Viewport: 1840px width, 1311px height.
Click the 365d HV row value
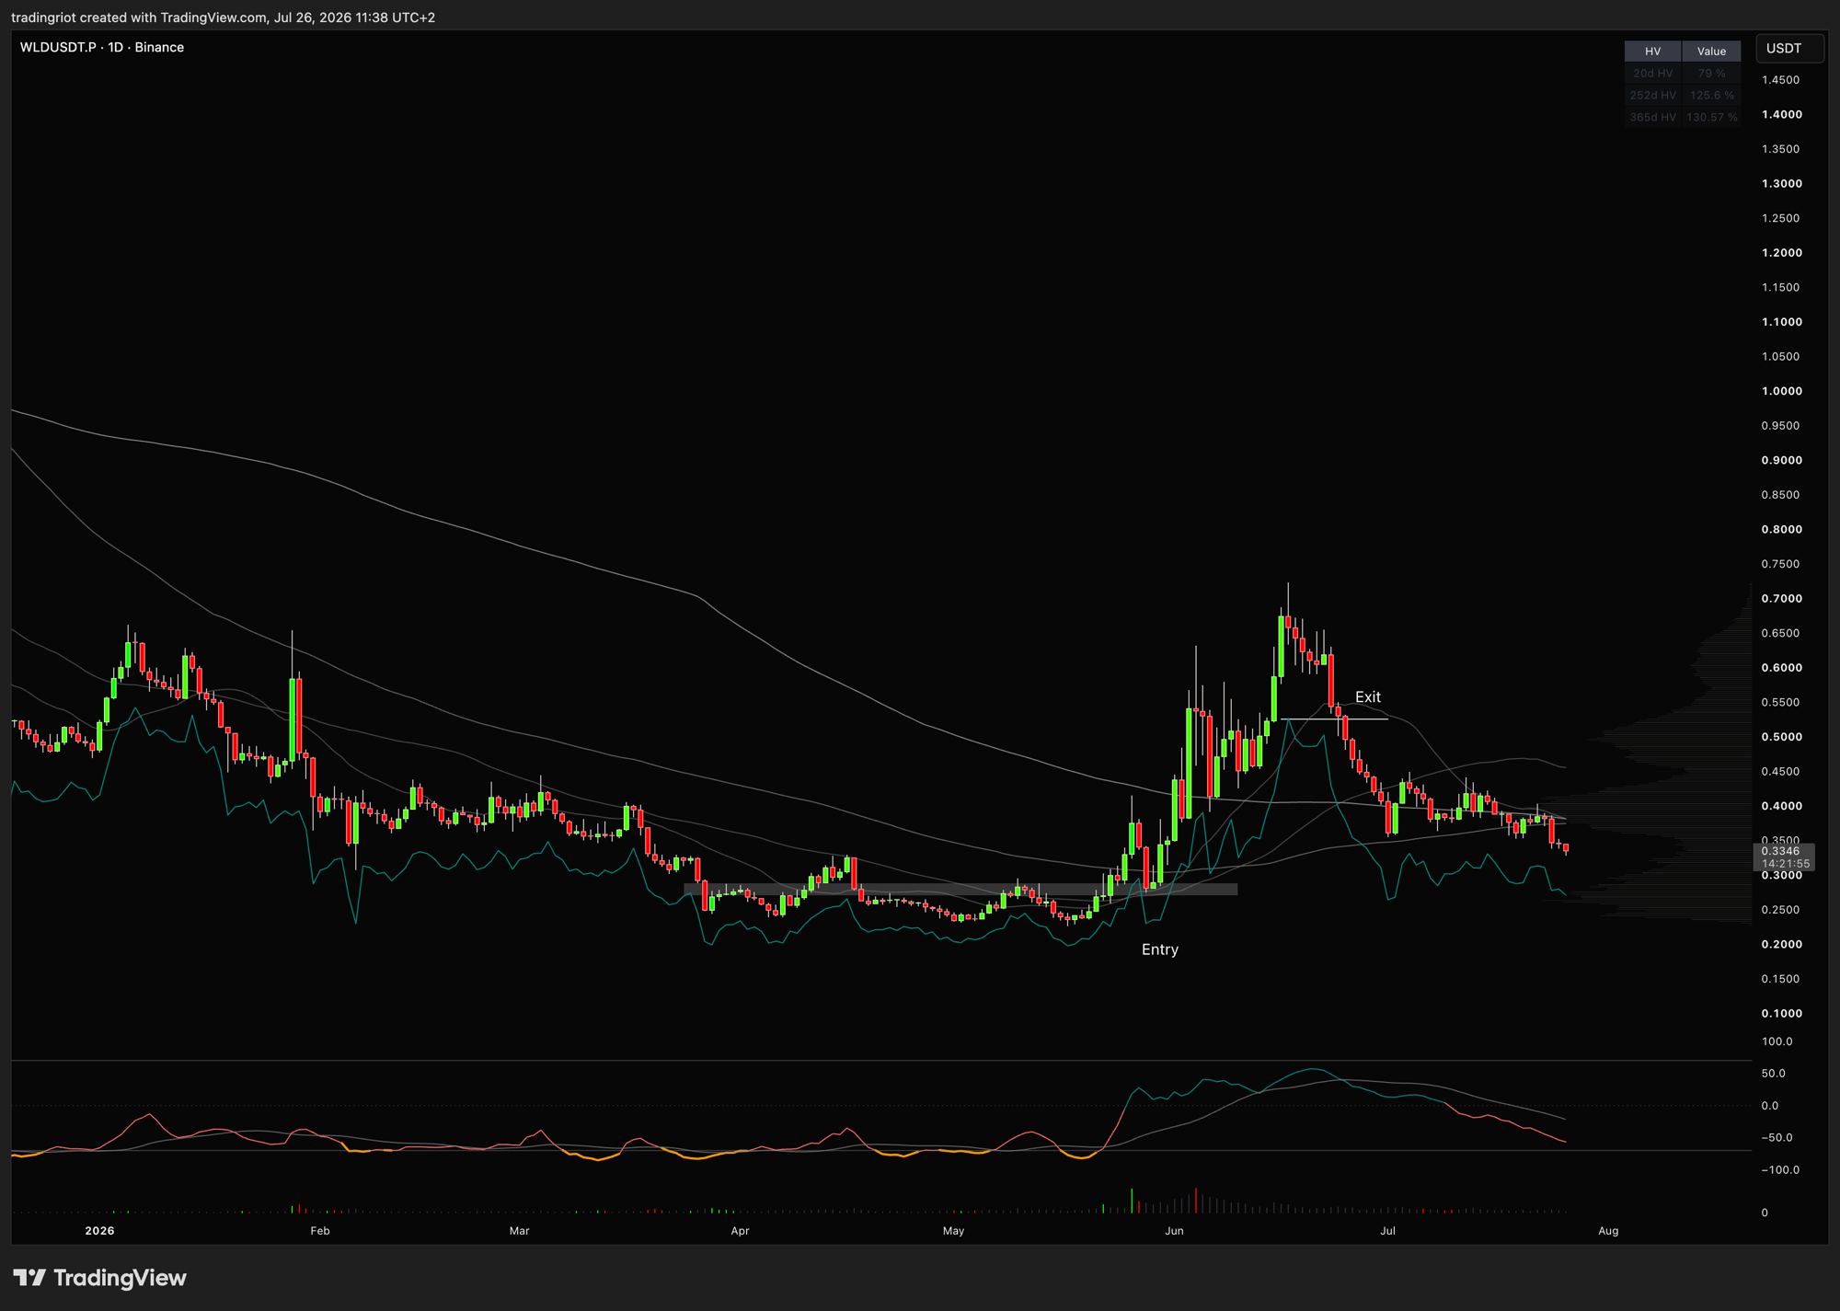click(x=1711, y=118)
